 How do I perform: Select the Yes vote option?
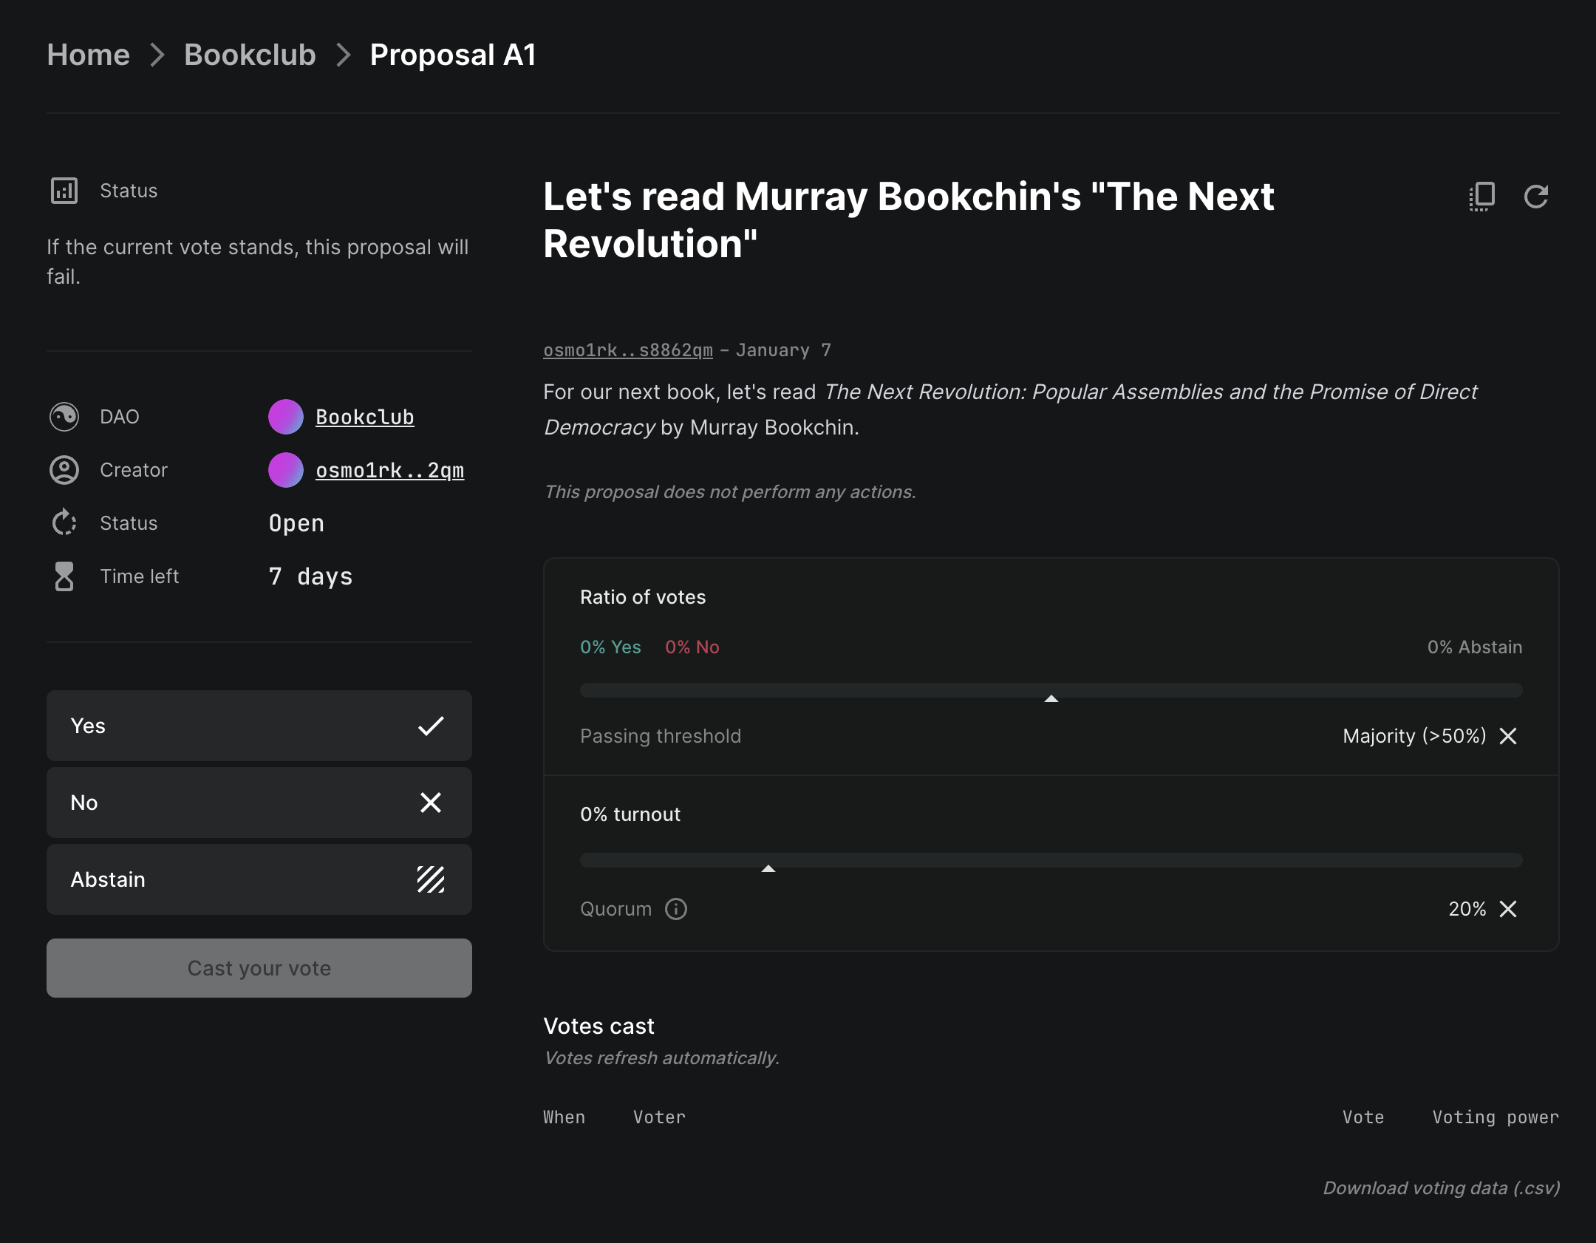point(259,726)
